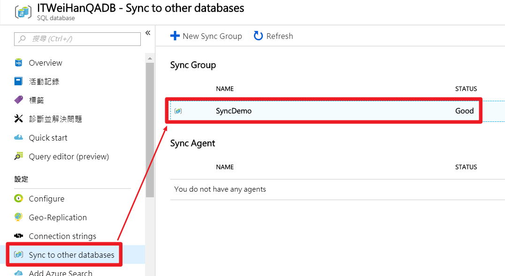Click the 診斷並解決問題 wrench icon
This screenshot has height=276, width=505.
point(19,119)
